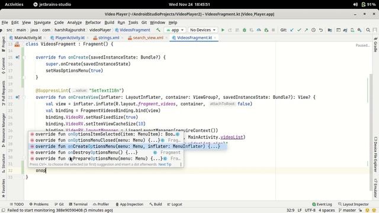This screenshot has width=379, height=213.
Task: Click the override gutter icon beside onCreateView
Action: point(17,97)
